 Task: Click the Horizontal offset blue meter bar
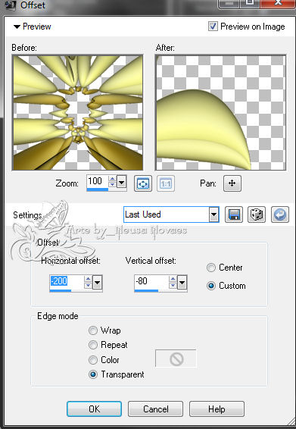(61, 290)
